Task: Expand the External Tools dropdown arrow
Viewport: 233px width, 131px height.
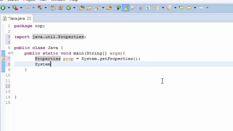Action: click(21, 8)
